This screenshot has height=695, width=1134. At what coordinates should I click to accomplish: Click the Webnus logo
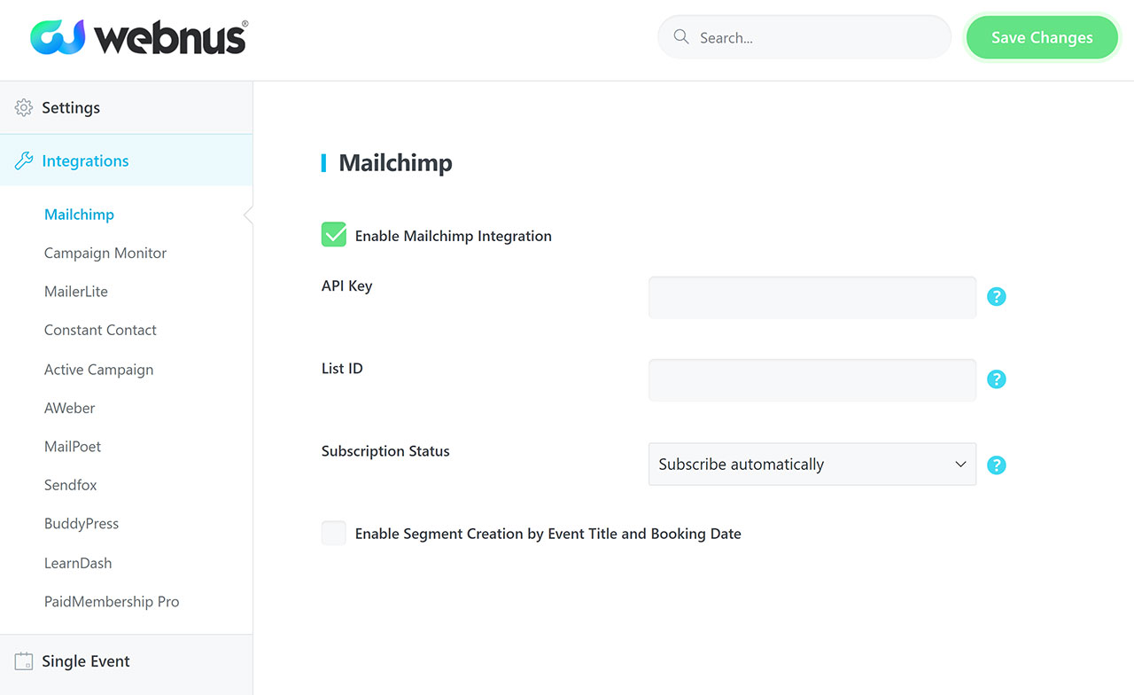(139, 37)
